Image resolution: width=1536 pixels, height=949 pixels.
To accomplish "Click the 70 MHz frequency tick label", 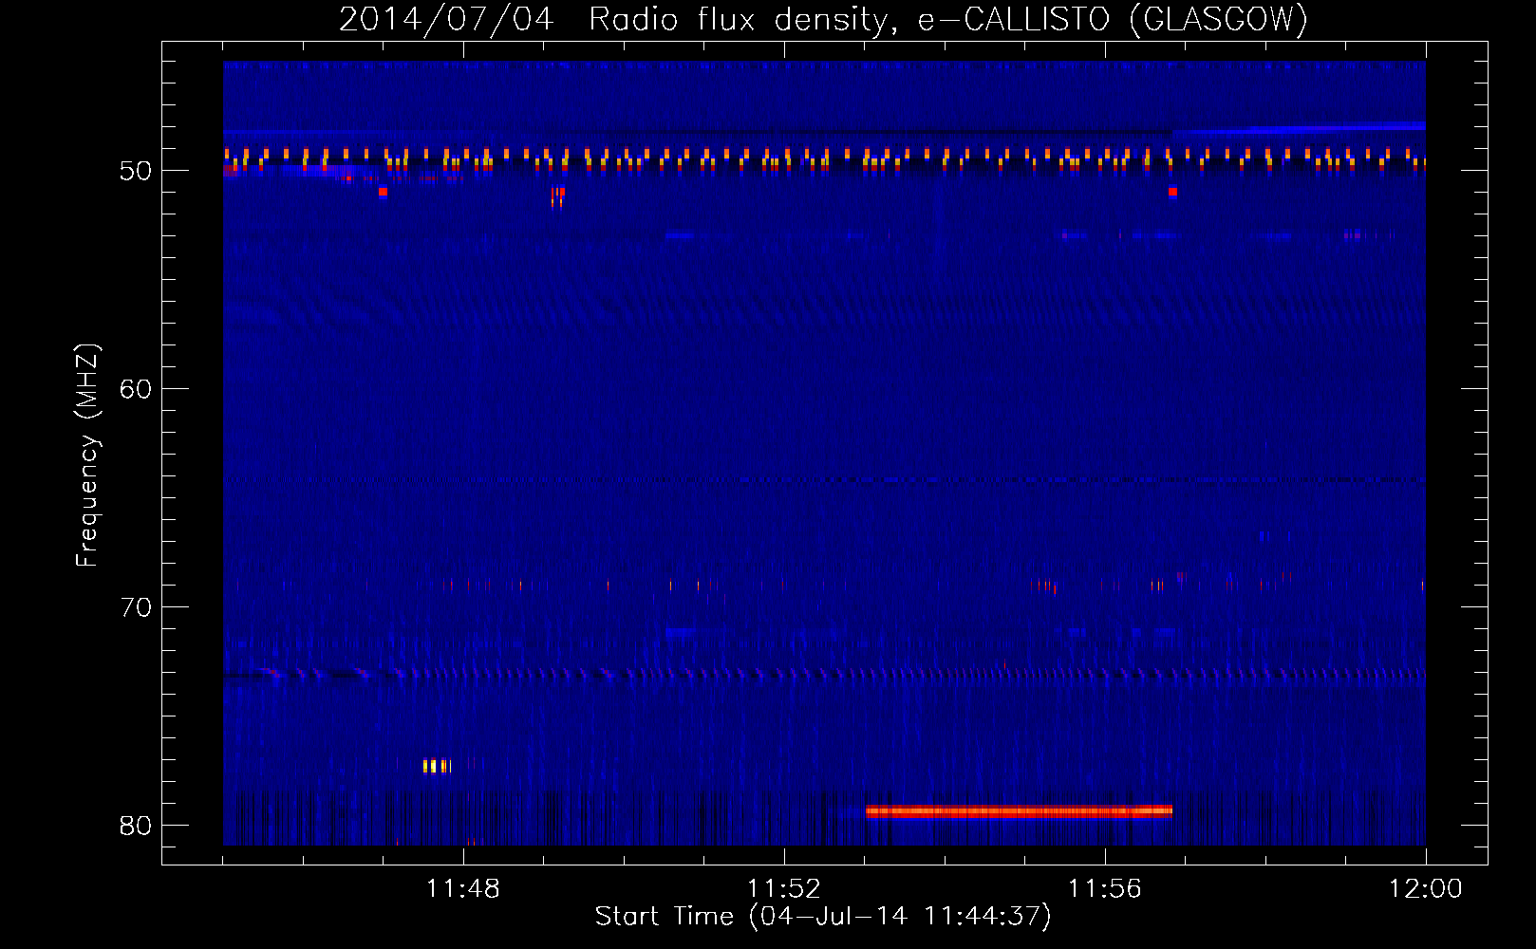I will click(x=136, y=607).
